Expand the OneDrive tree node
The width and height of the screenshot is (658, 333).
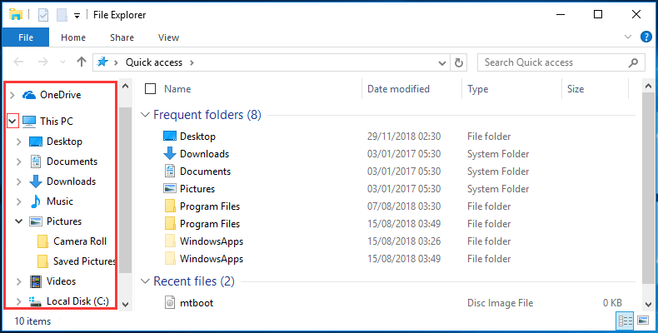[12, 95]
